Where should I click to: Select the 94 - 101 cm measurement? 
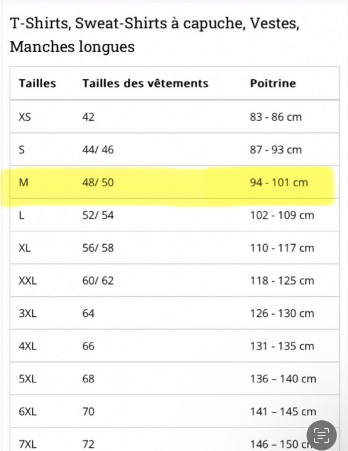(x=279, y=182)
